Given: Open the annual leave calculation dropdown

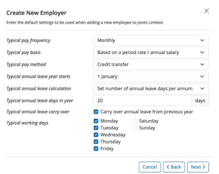Looking at the screenshot, I should (151, 88).
